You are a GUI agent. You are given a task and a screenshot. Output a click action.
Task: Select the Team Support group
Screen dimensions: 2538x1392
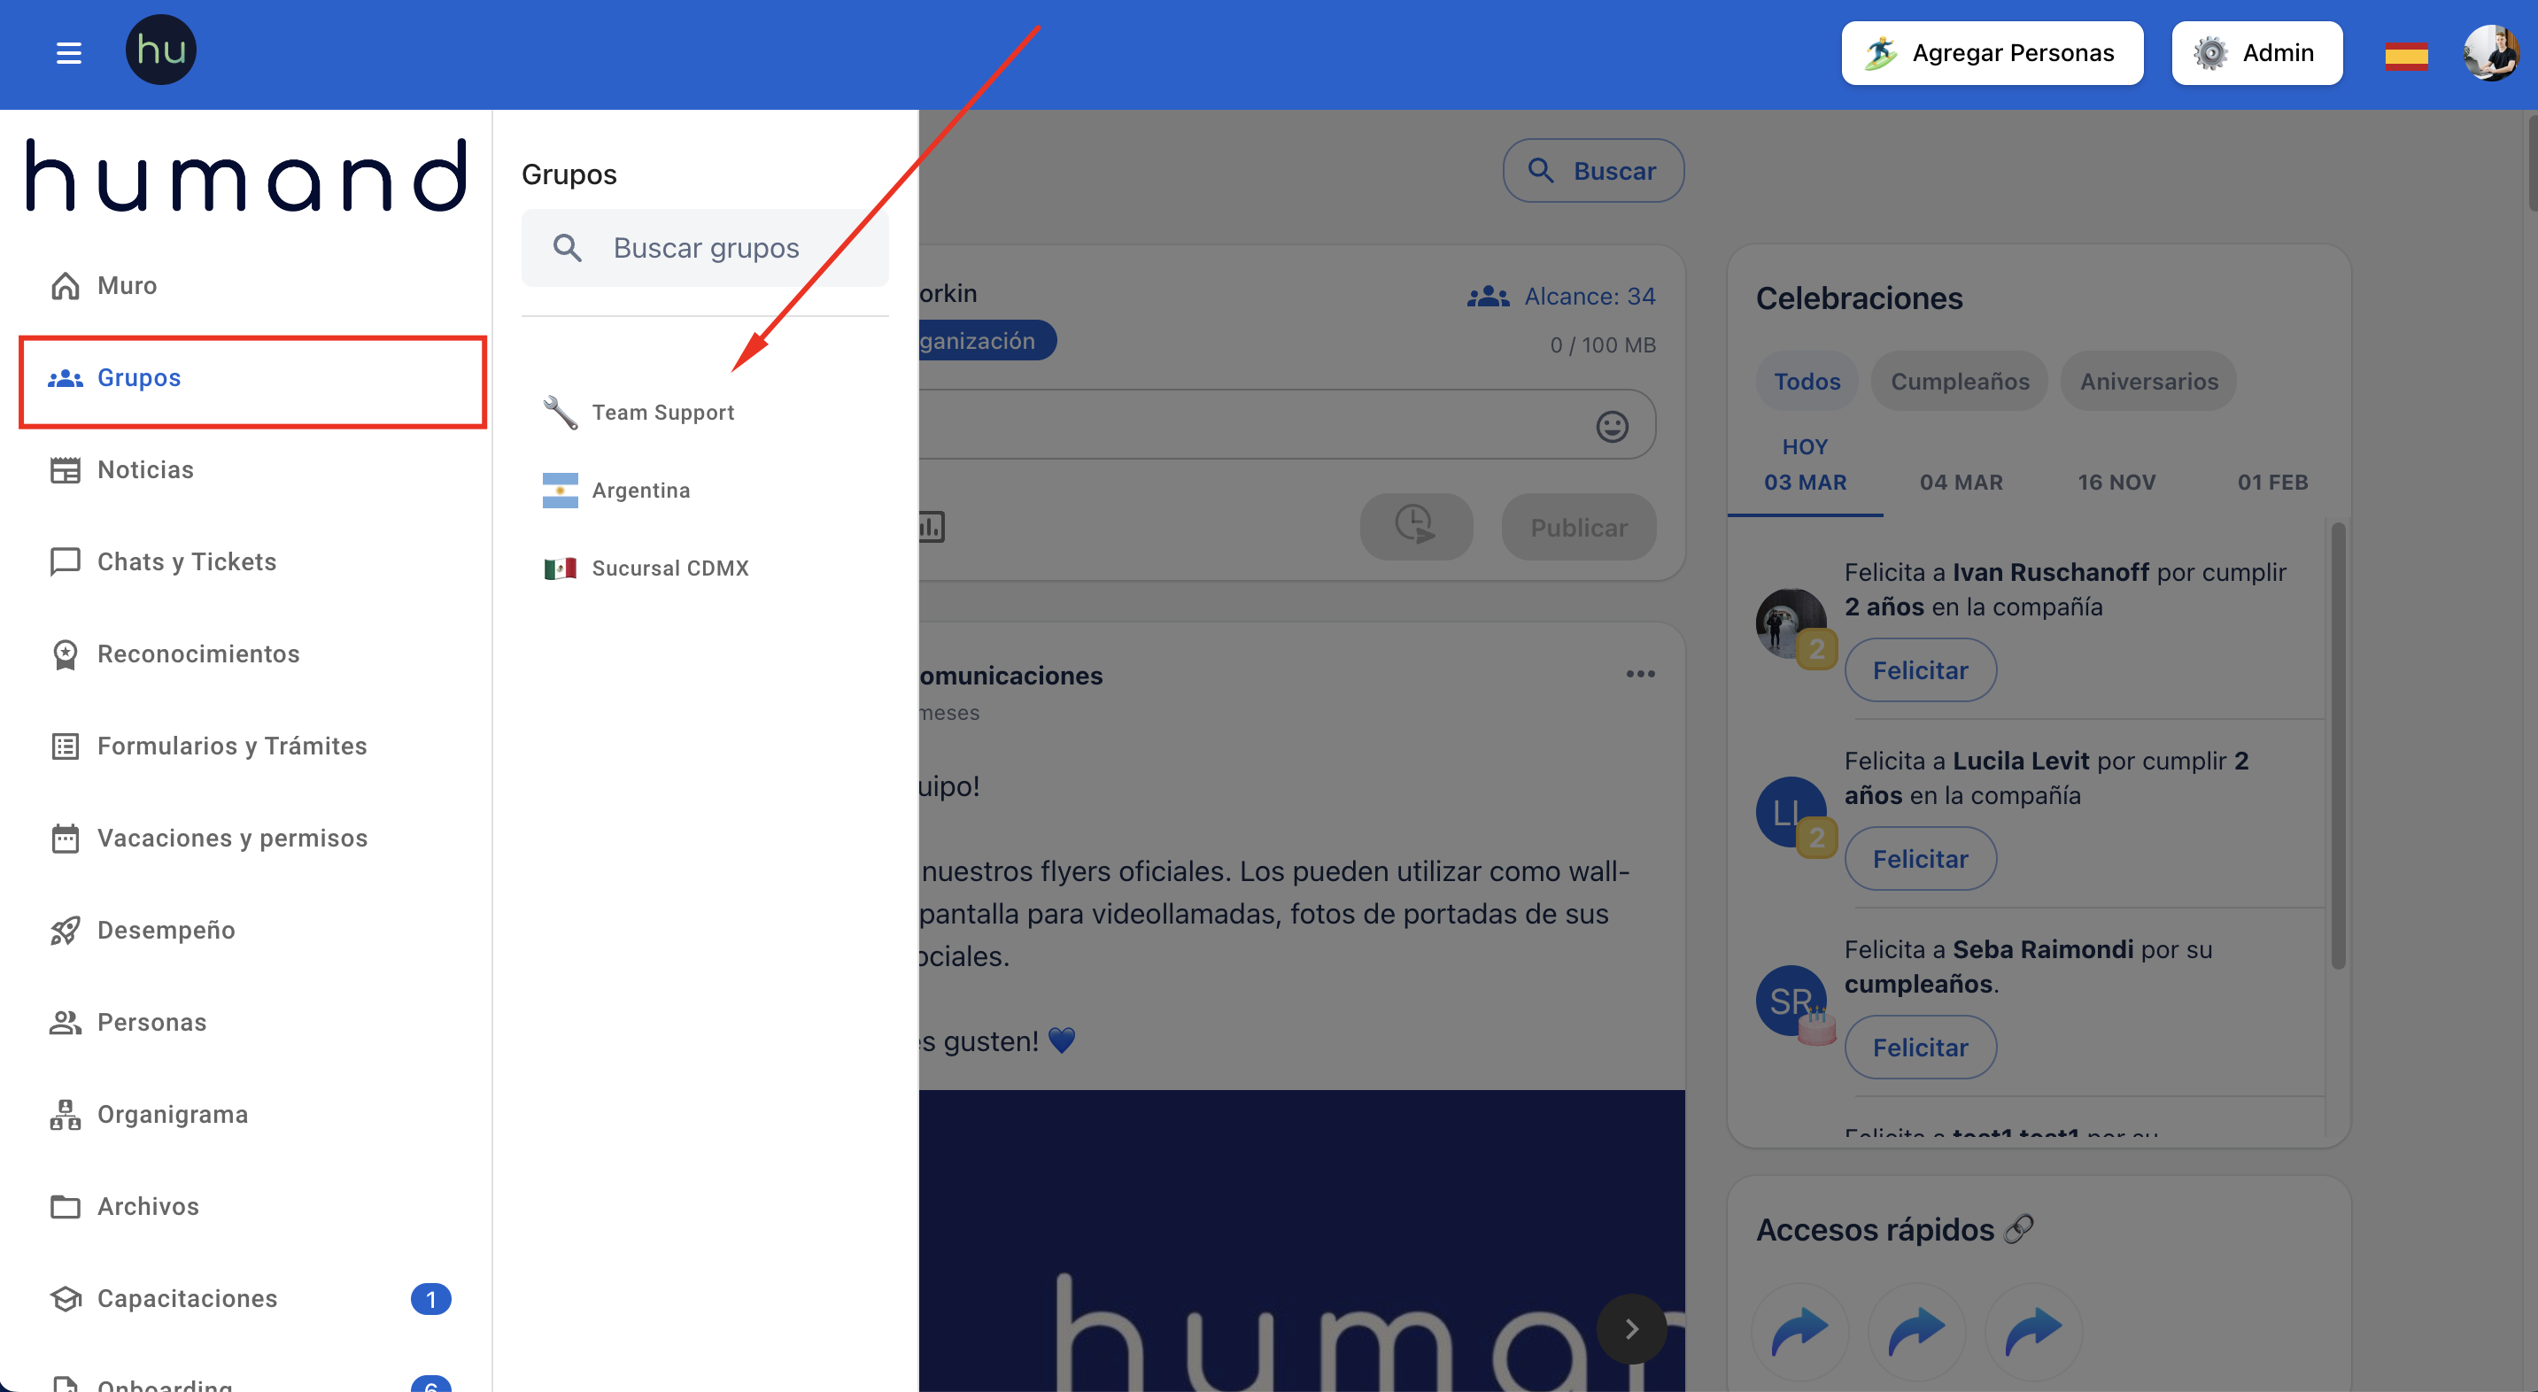point(662,413)
